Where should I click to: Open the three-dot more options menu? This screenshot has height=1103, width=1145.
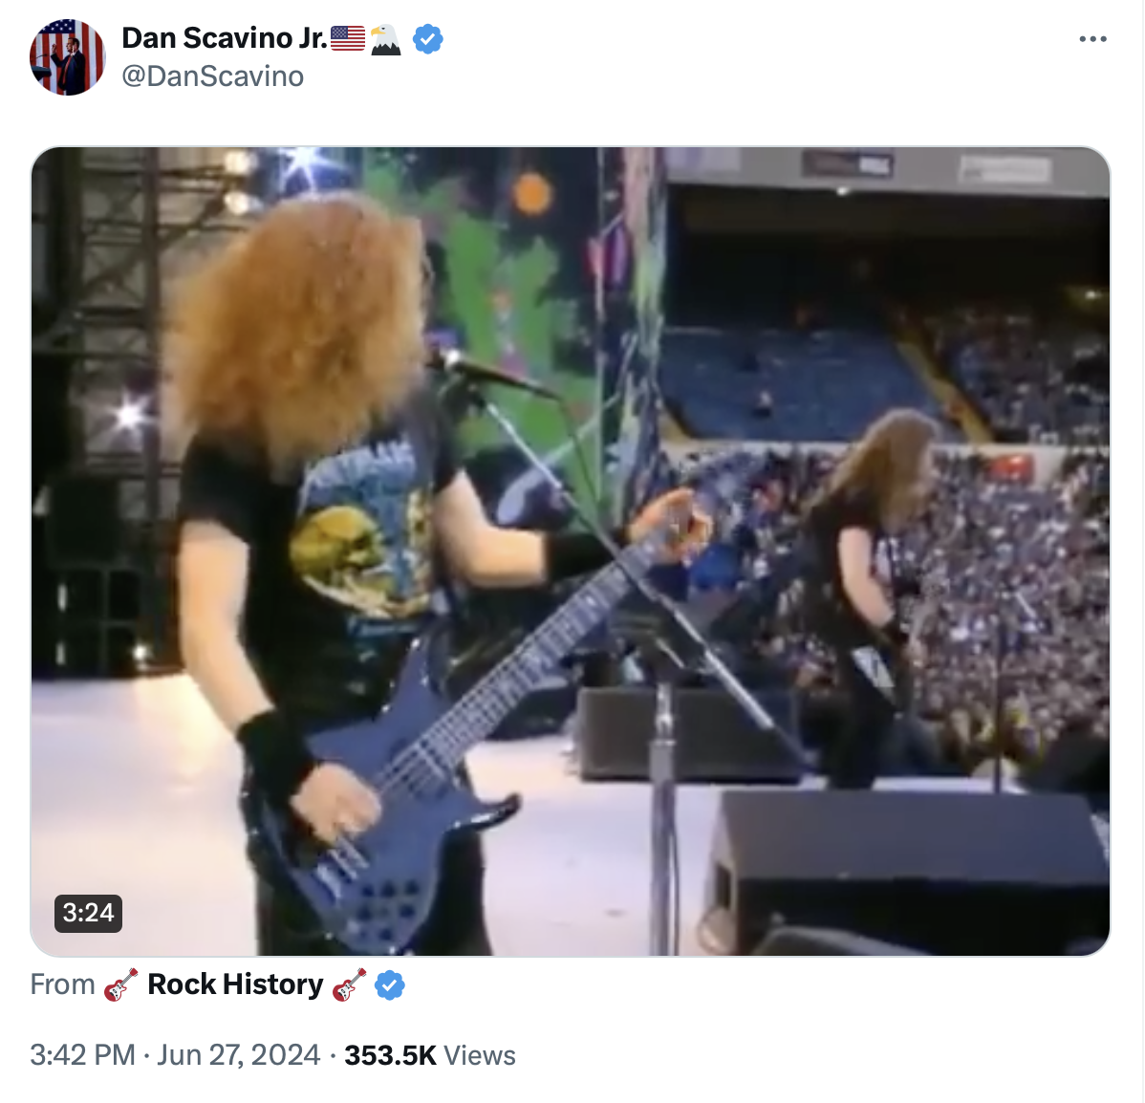(1092, 39)
